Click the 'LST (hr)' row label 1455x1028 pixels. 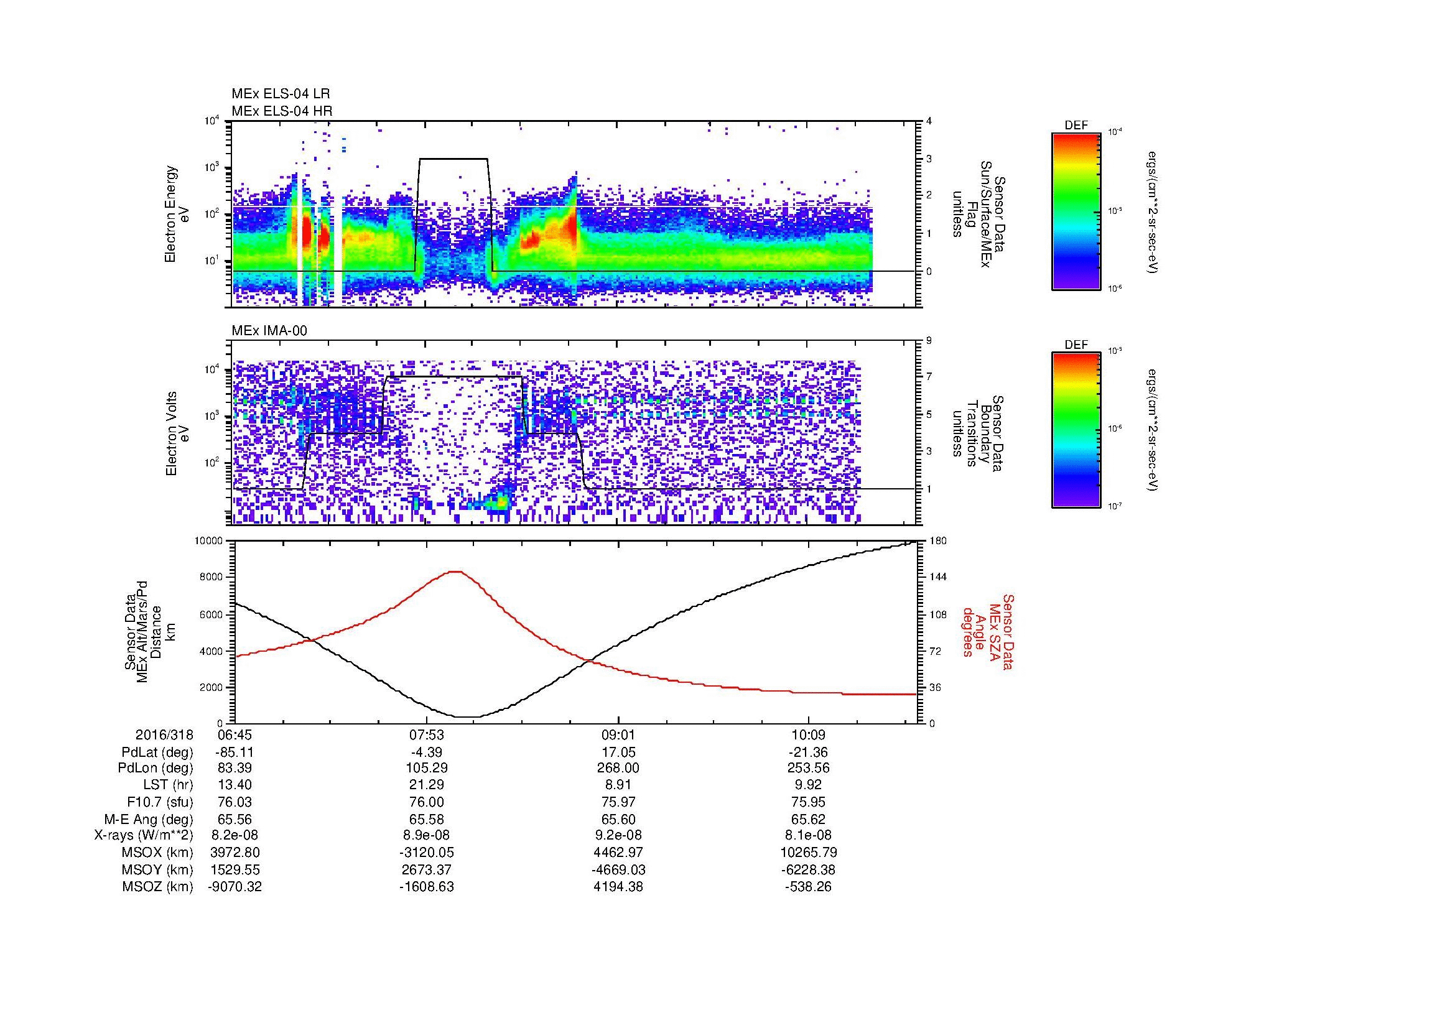click(167, 785)
